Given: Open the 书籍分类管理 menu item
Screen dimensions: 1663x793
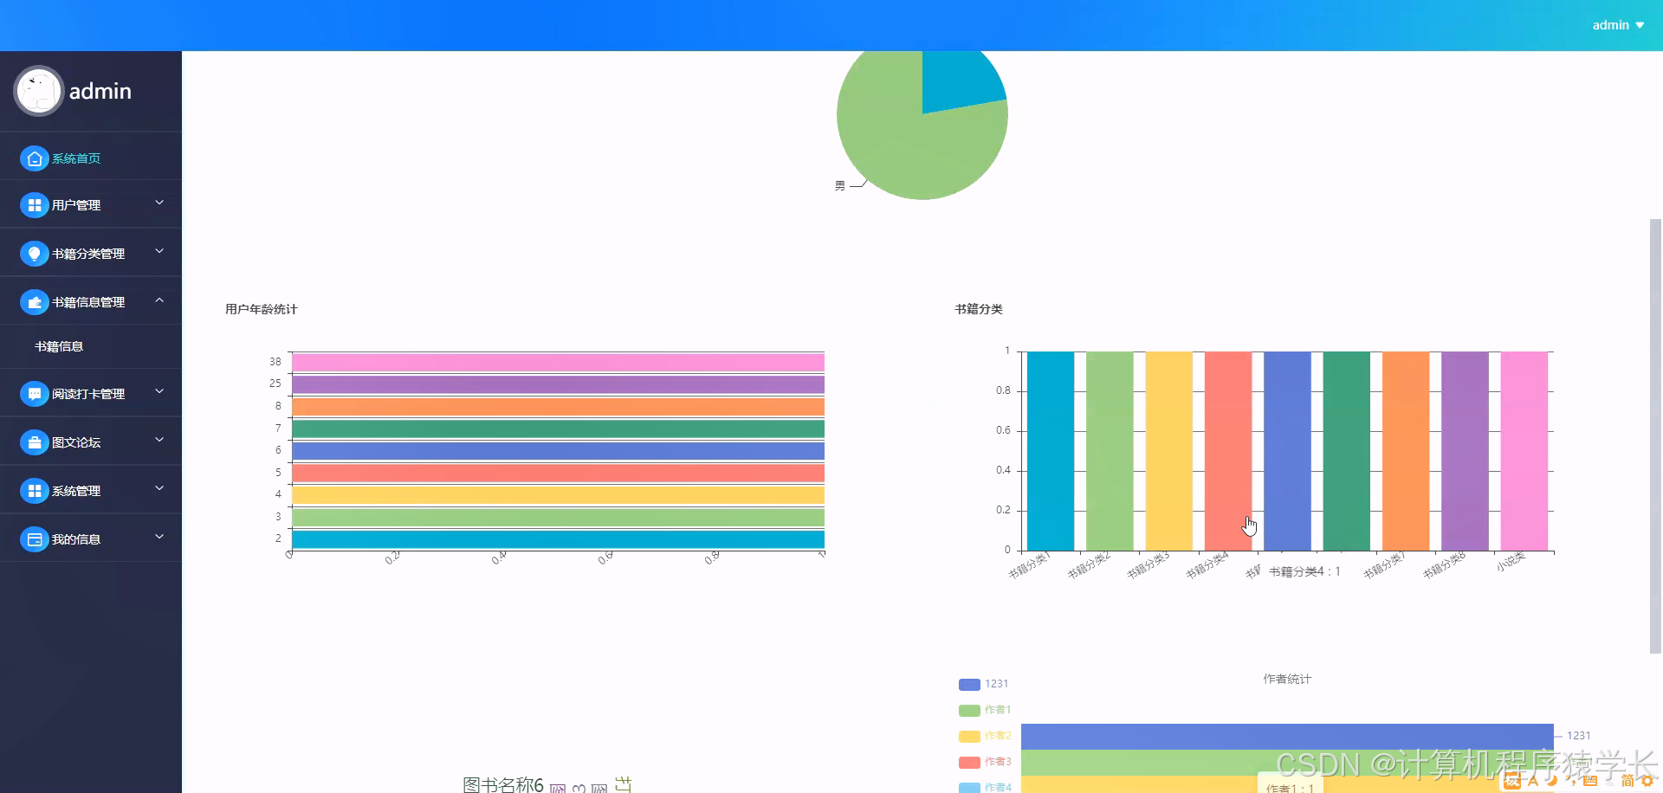Looking at the screenshot, I should (x=91, y=254).
